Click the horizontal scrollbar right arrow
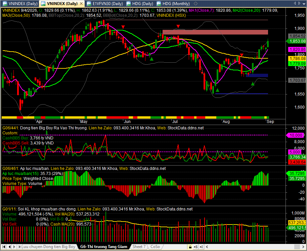Viewport: 307px width, 251px height. [x=303, y=247]
